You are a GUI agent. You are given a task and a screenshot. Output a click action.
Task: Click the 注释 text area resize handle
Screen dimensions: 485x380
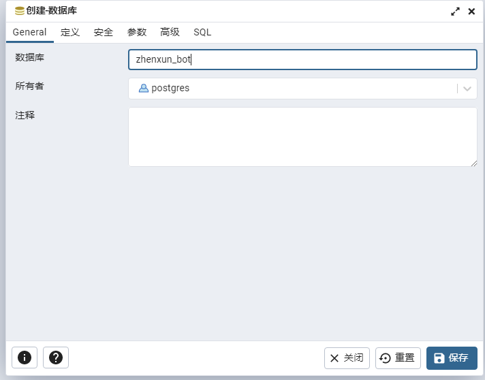pos(473,163)
